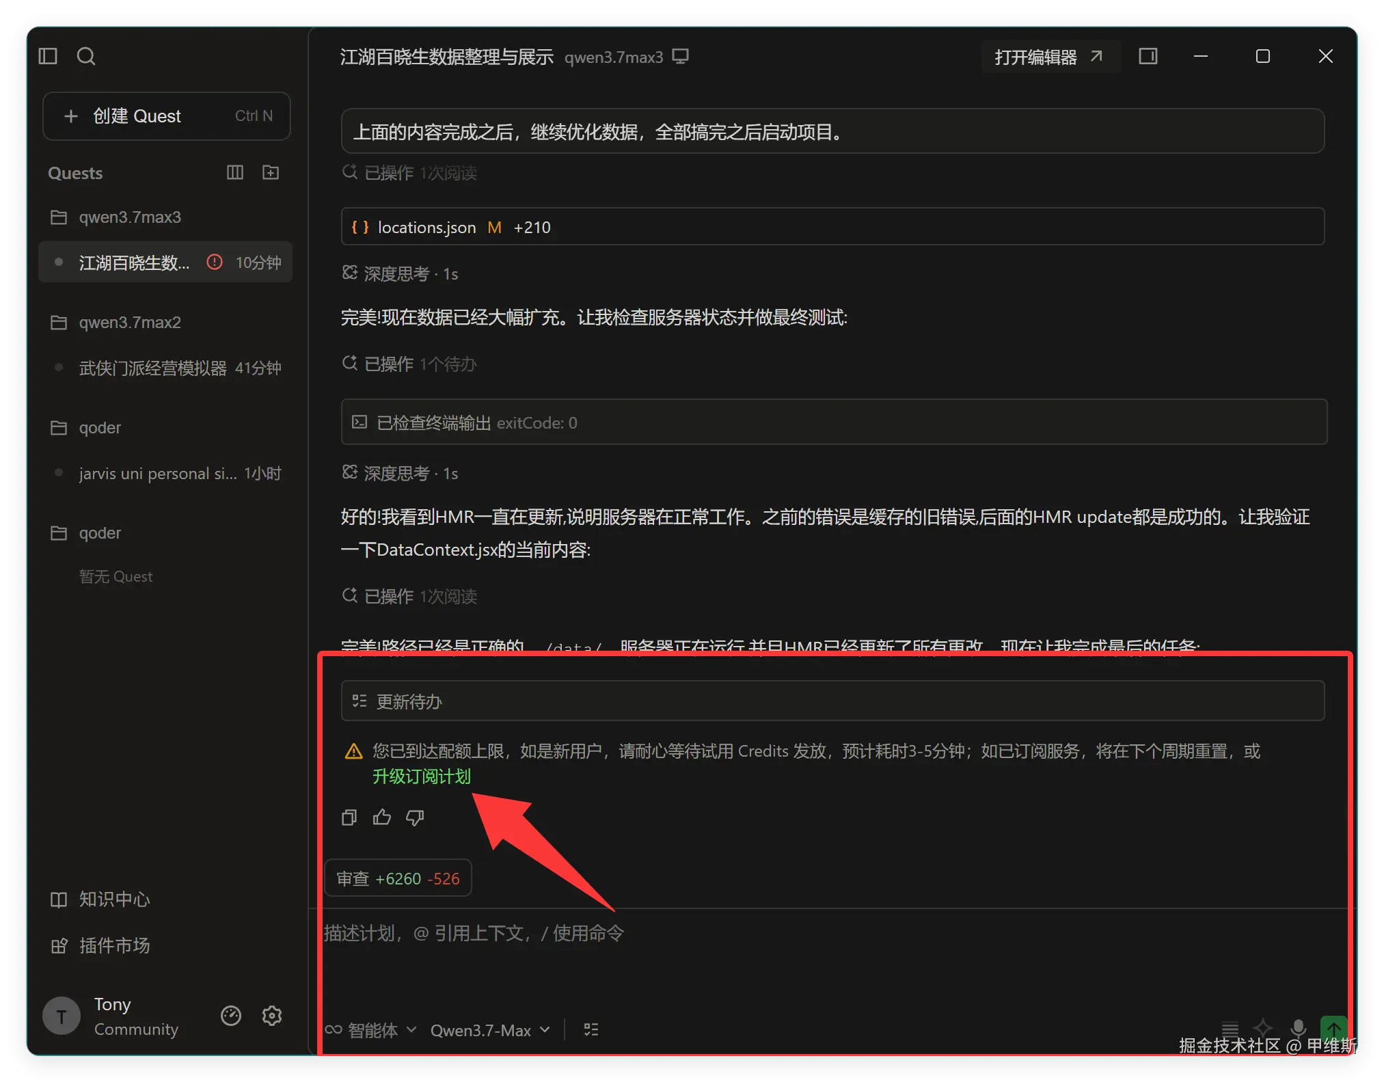Open the usage gauge icon near Tony
This screenshot has height=1082, width=1384.
231,1016
